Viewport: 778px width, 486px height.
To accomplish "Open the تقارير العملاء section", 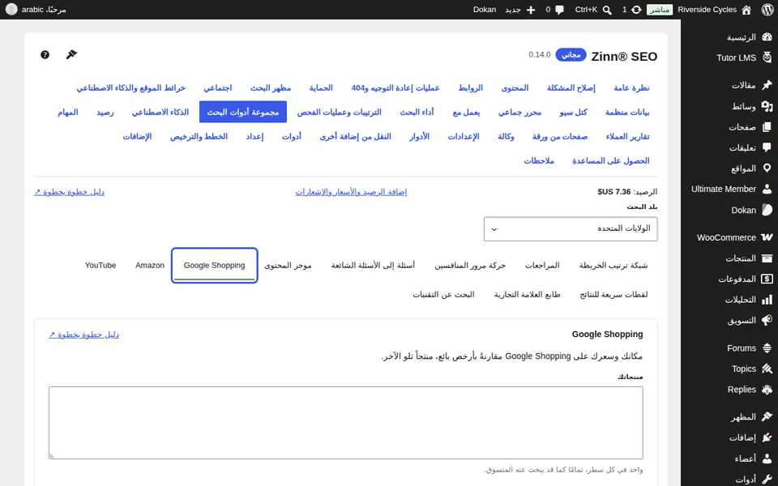I will point(627,136).
